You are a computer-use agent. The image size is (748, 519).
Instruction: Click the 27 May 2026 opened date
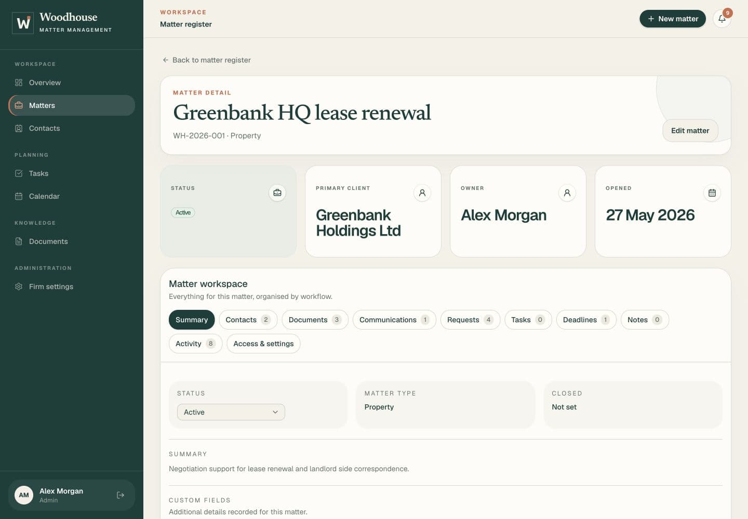[x=650, y=215]
